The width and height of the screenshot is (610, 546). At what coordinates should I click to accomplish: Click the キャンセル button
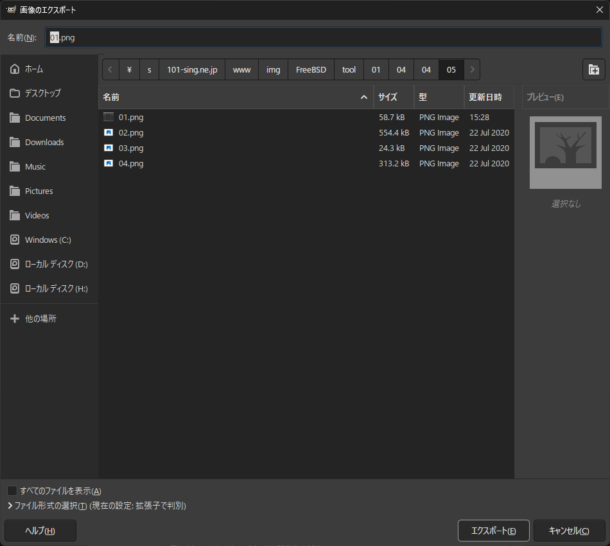click(569, 531)
